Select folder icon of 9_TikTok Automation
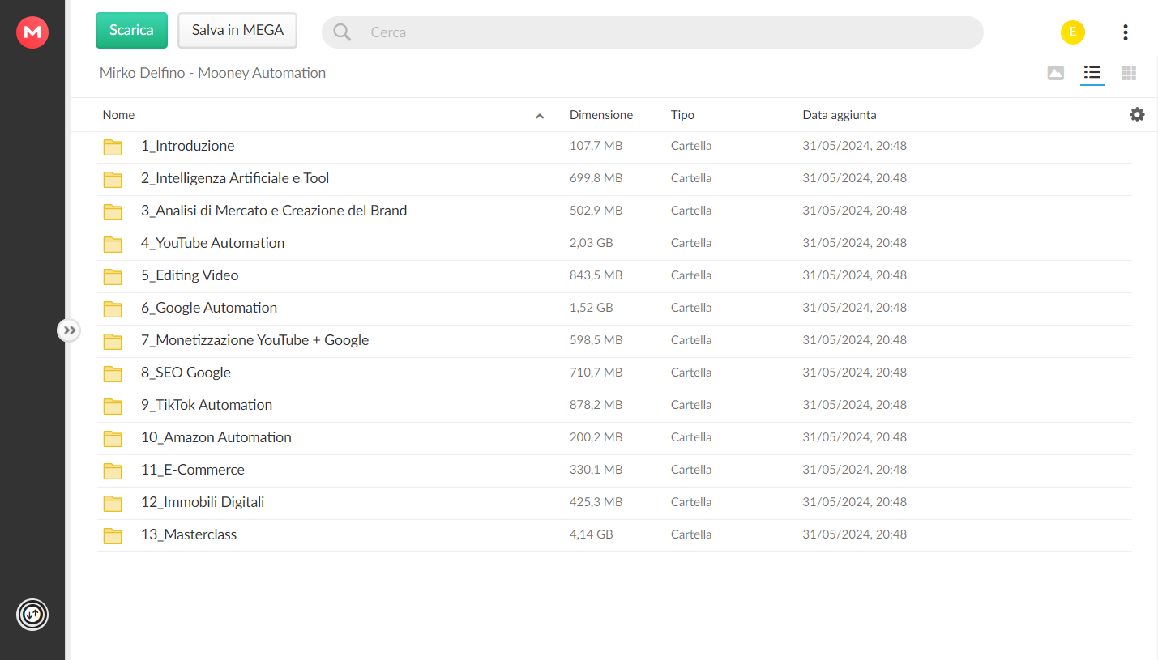1158x660 pixels. pos(113,406)
